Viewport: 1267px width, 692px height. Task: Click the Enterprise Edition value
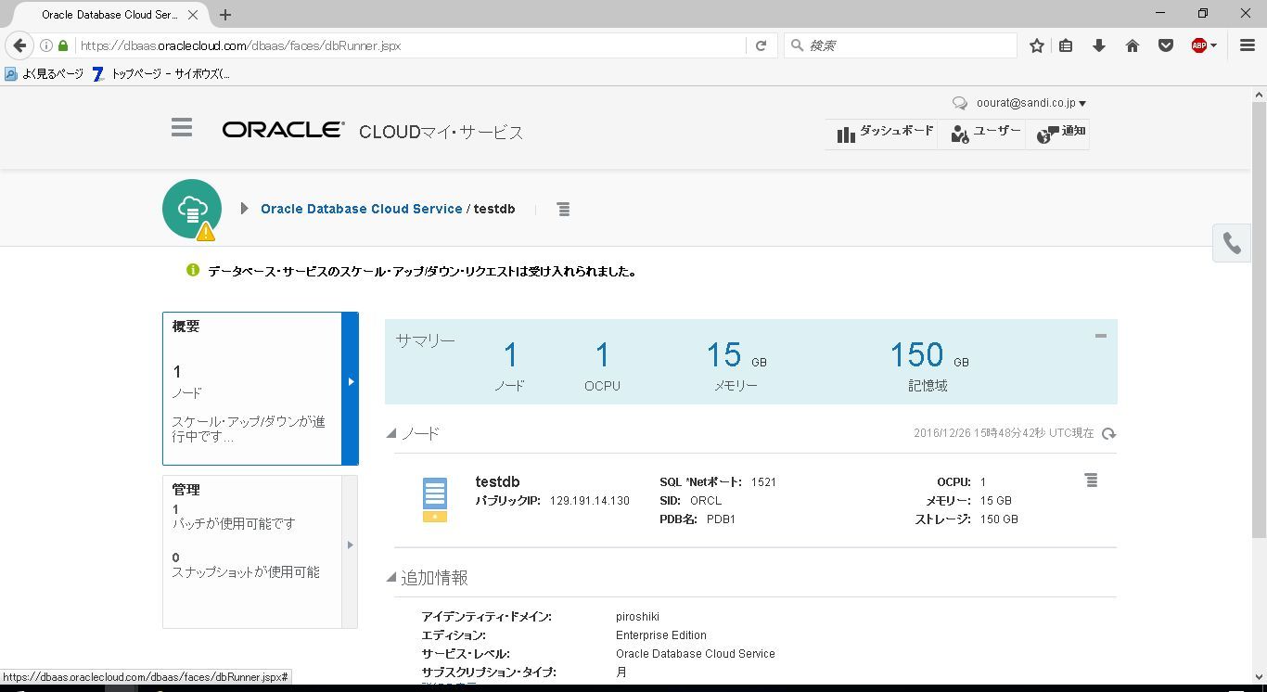[661, 635]
